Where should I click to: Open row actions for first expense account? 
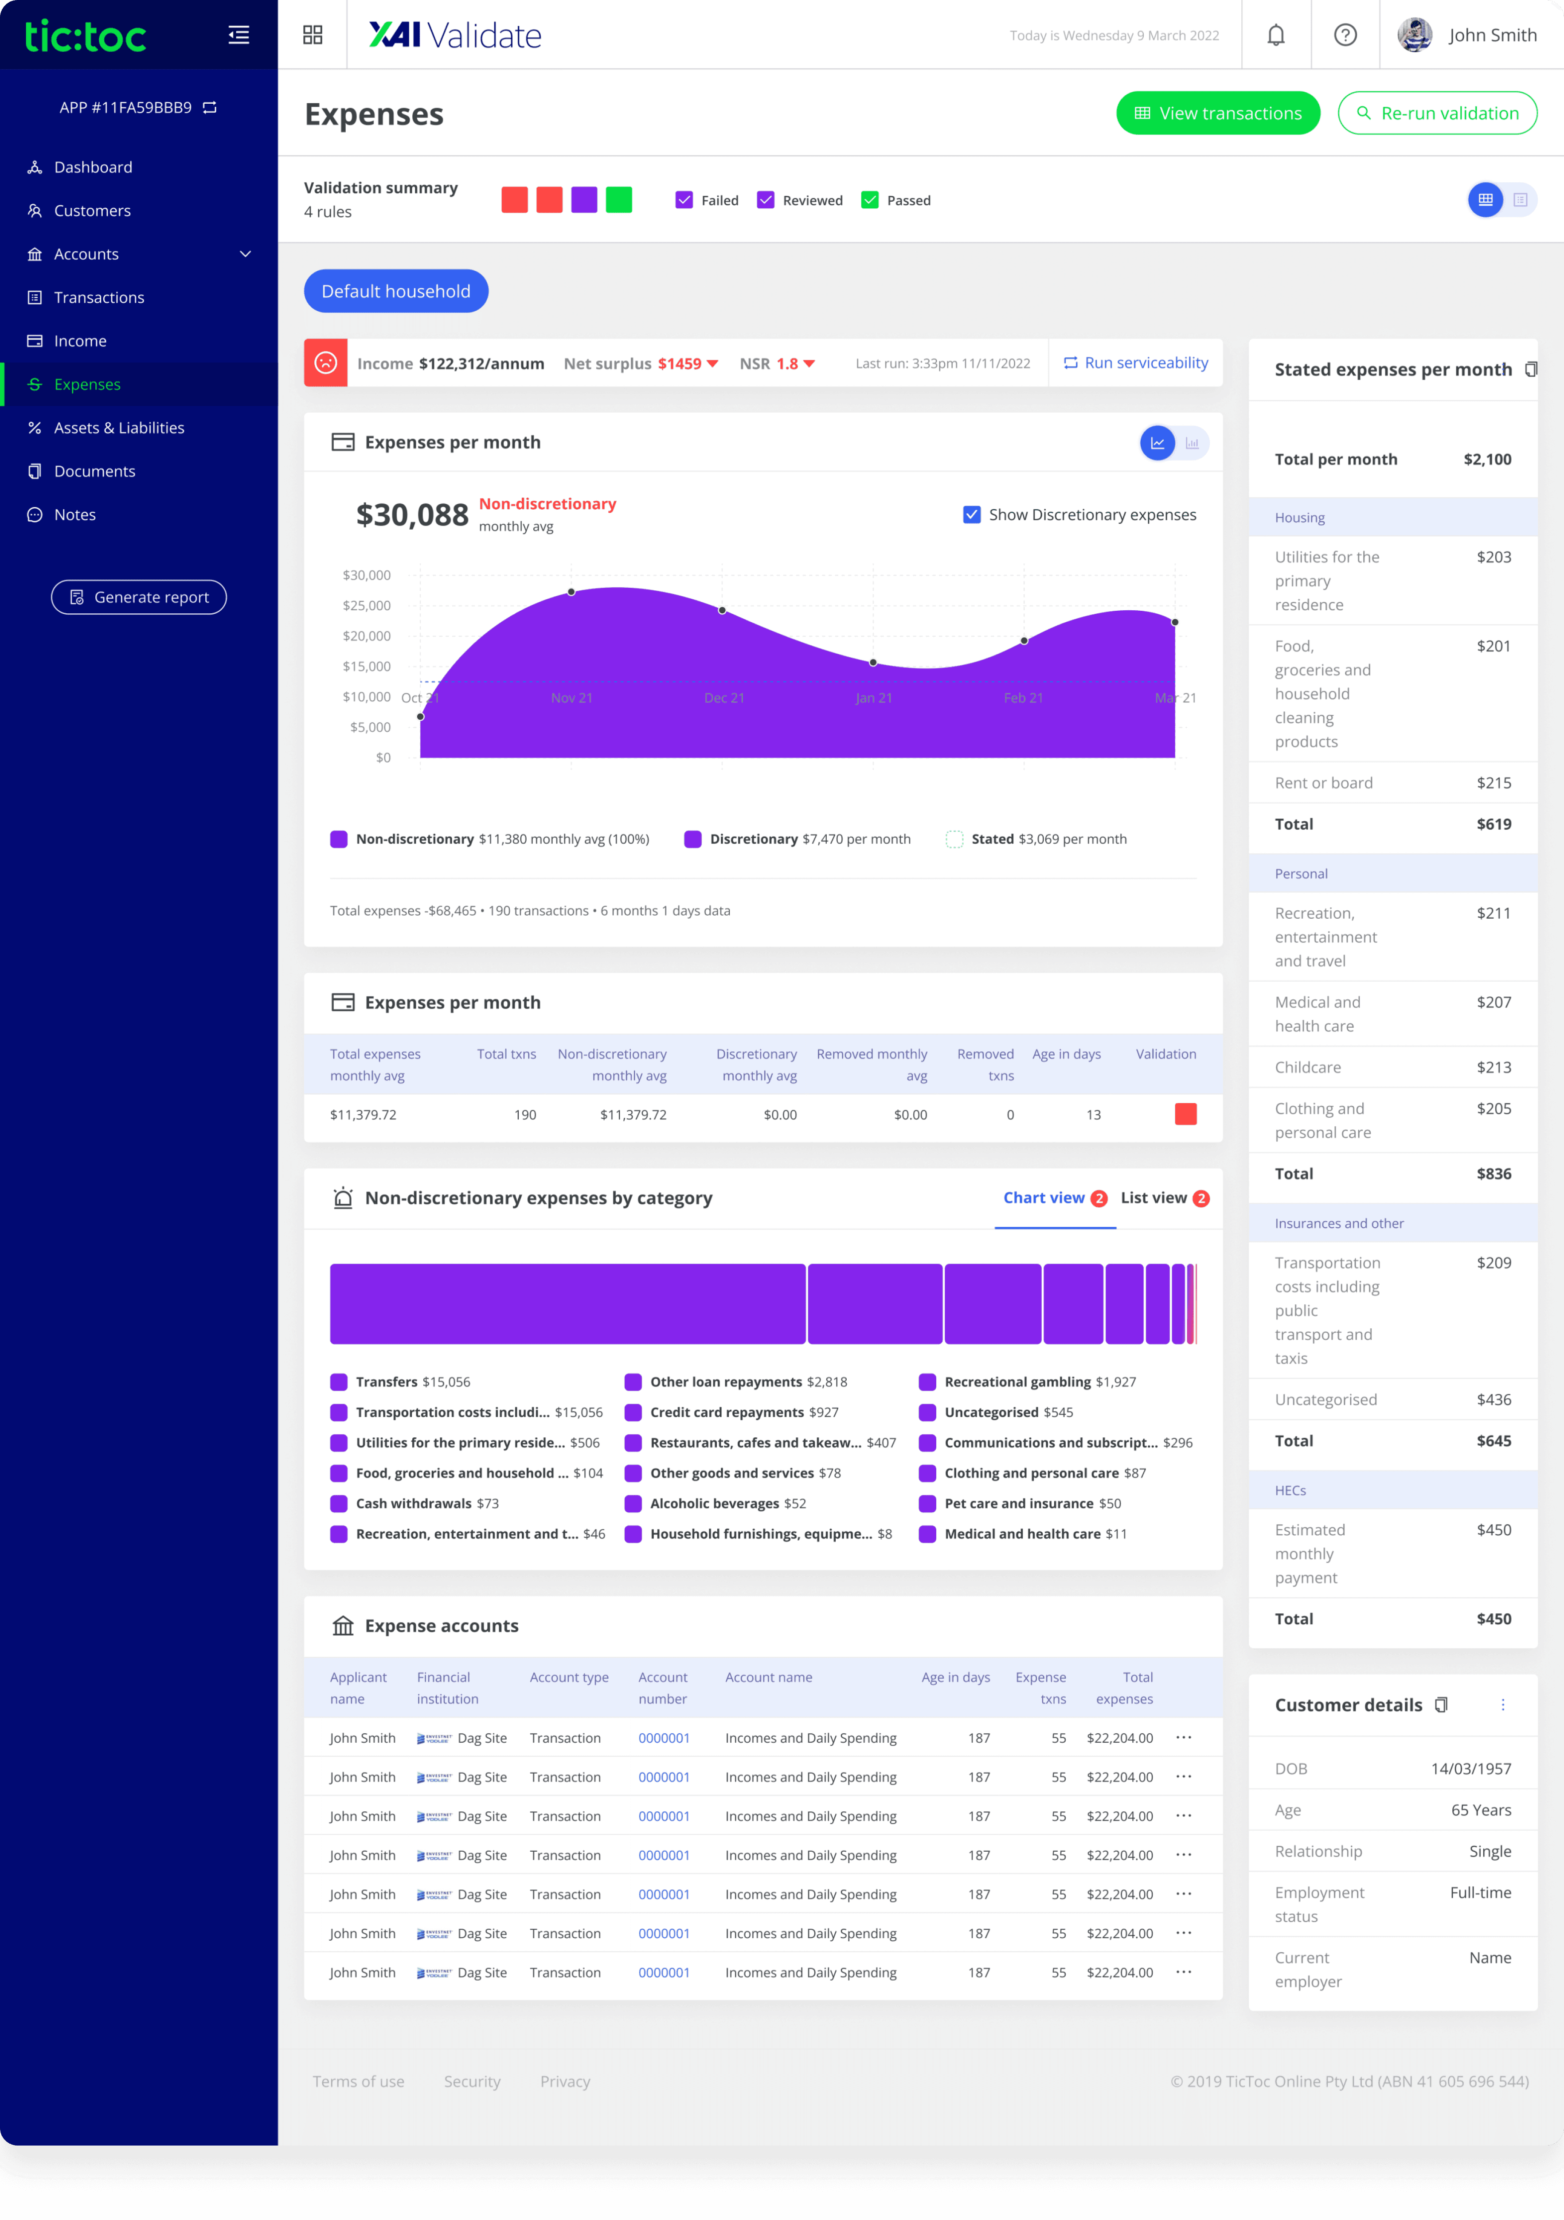(x=1184, y=1737)
